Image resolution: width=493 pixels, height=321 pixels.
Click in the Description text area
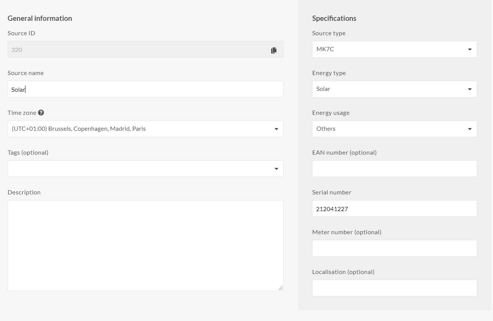(x=145, y=244)
